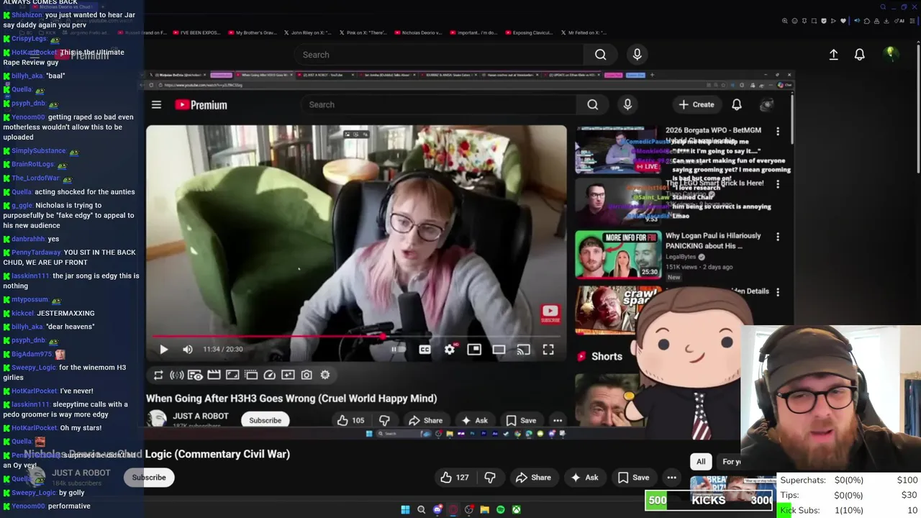Ask about the inner video

coord(475,420)
